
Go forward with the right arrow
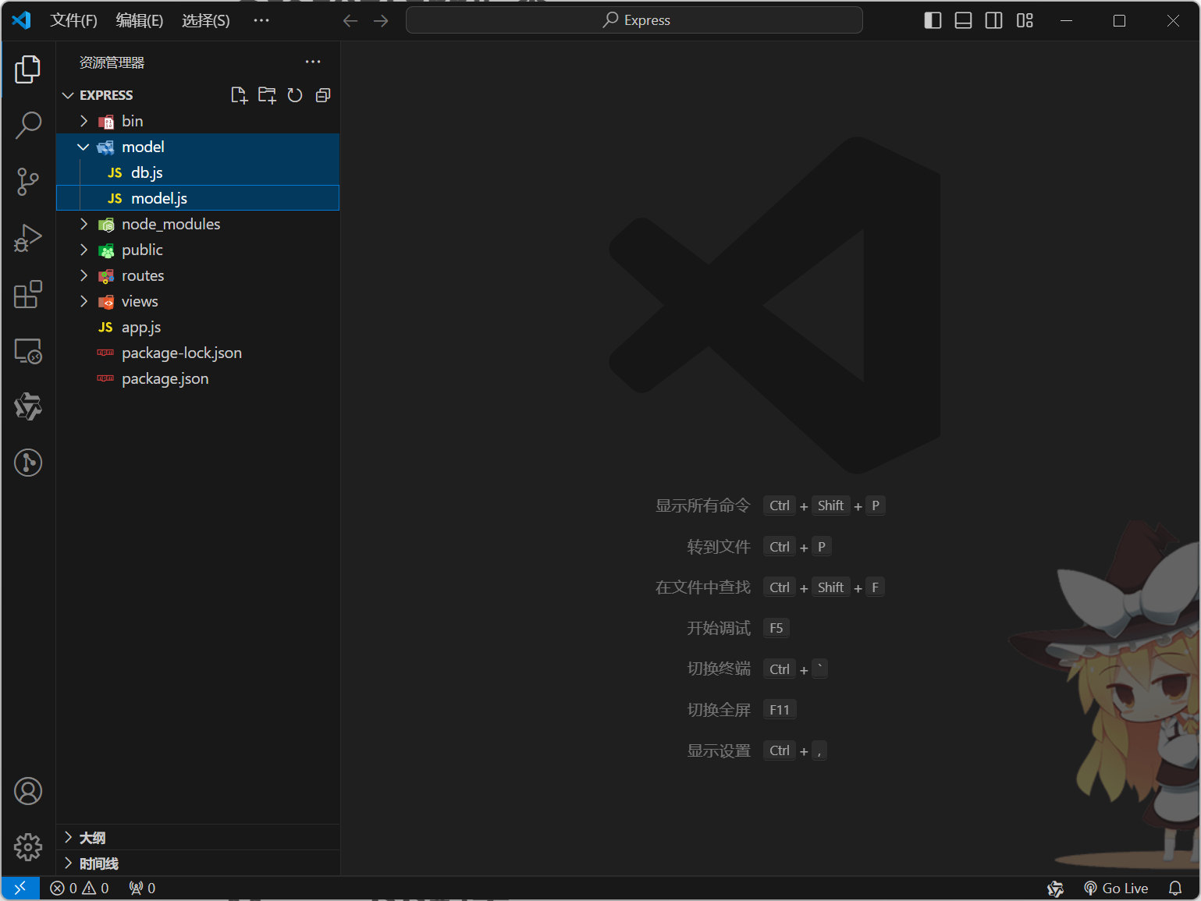[381, 20]
